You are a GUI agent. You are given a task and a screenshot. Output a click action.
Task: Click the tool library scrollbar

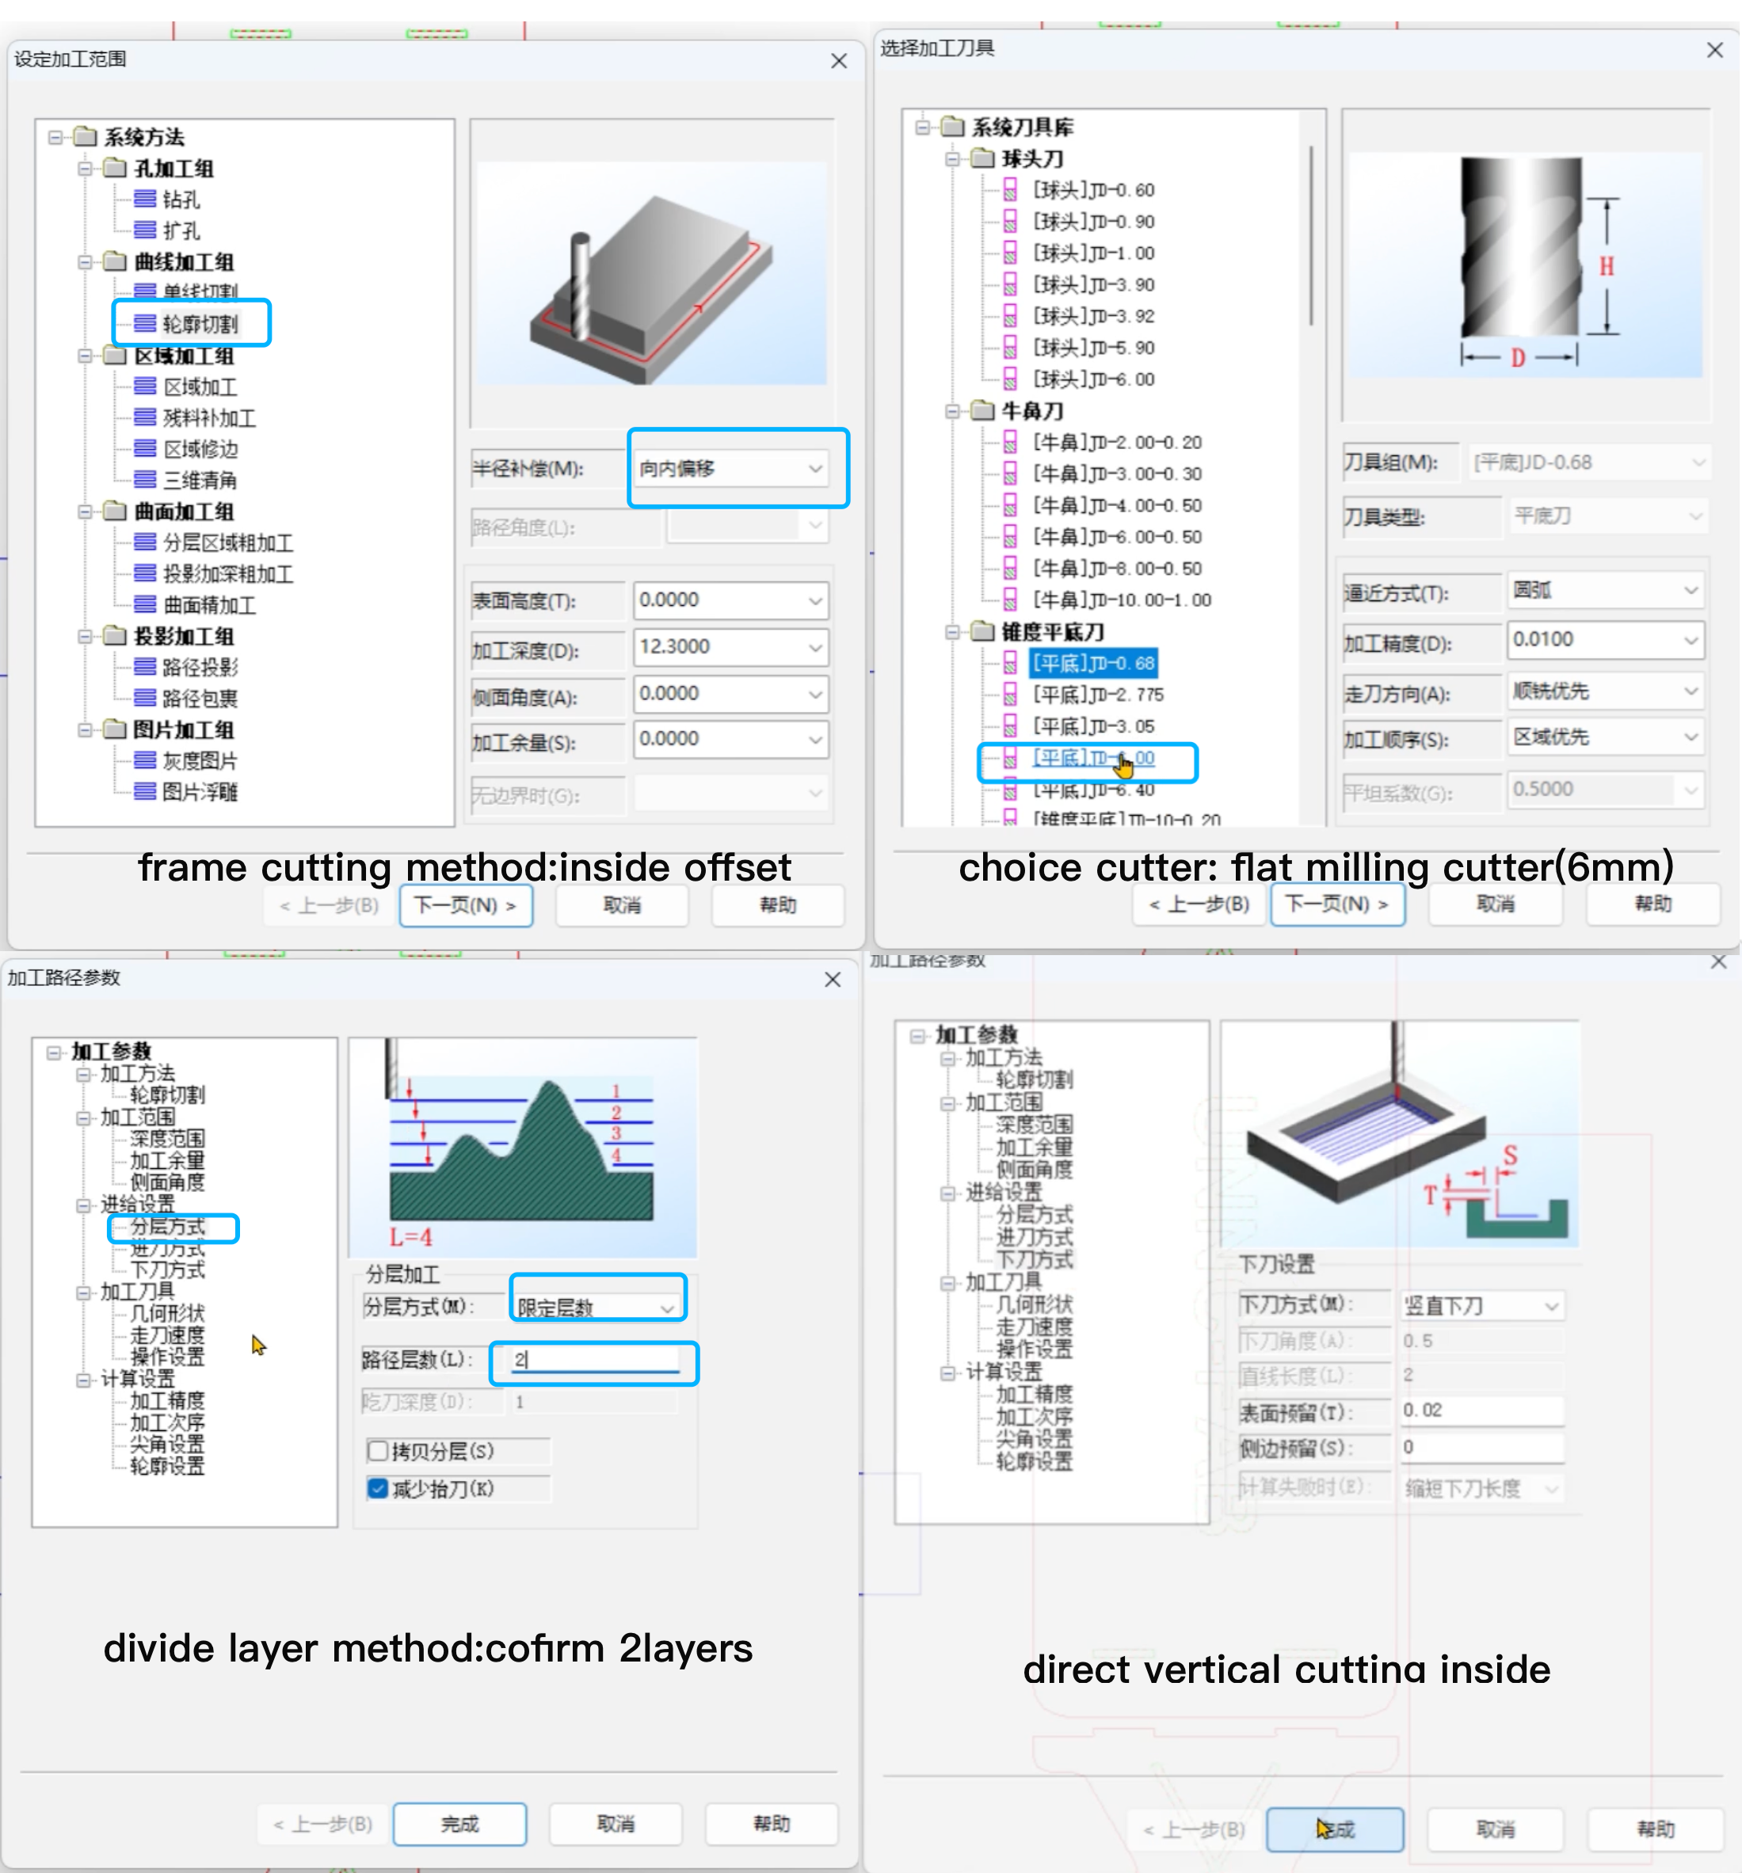1311,235
